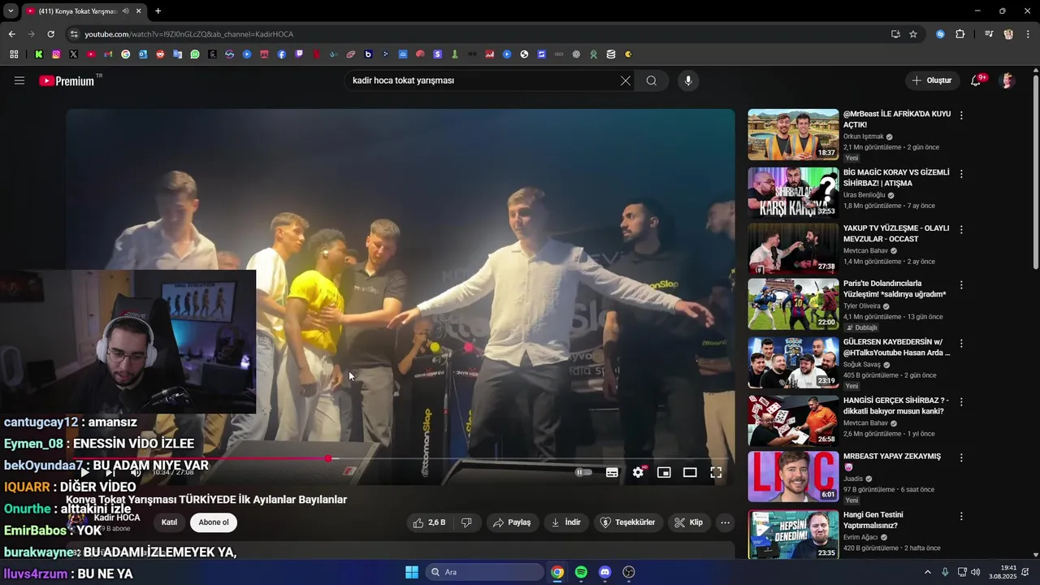Open the tab search dropdown arrow
The image size is (1040, 585).
tap(11, 11)
